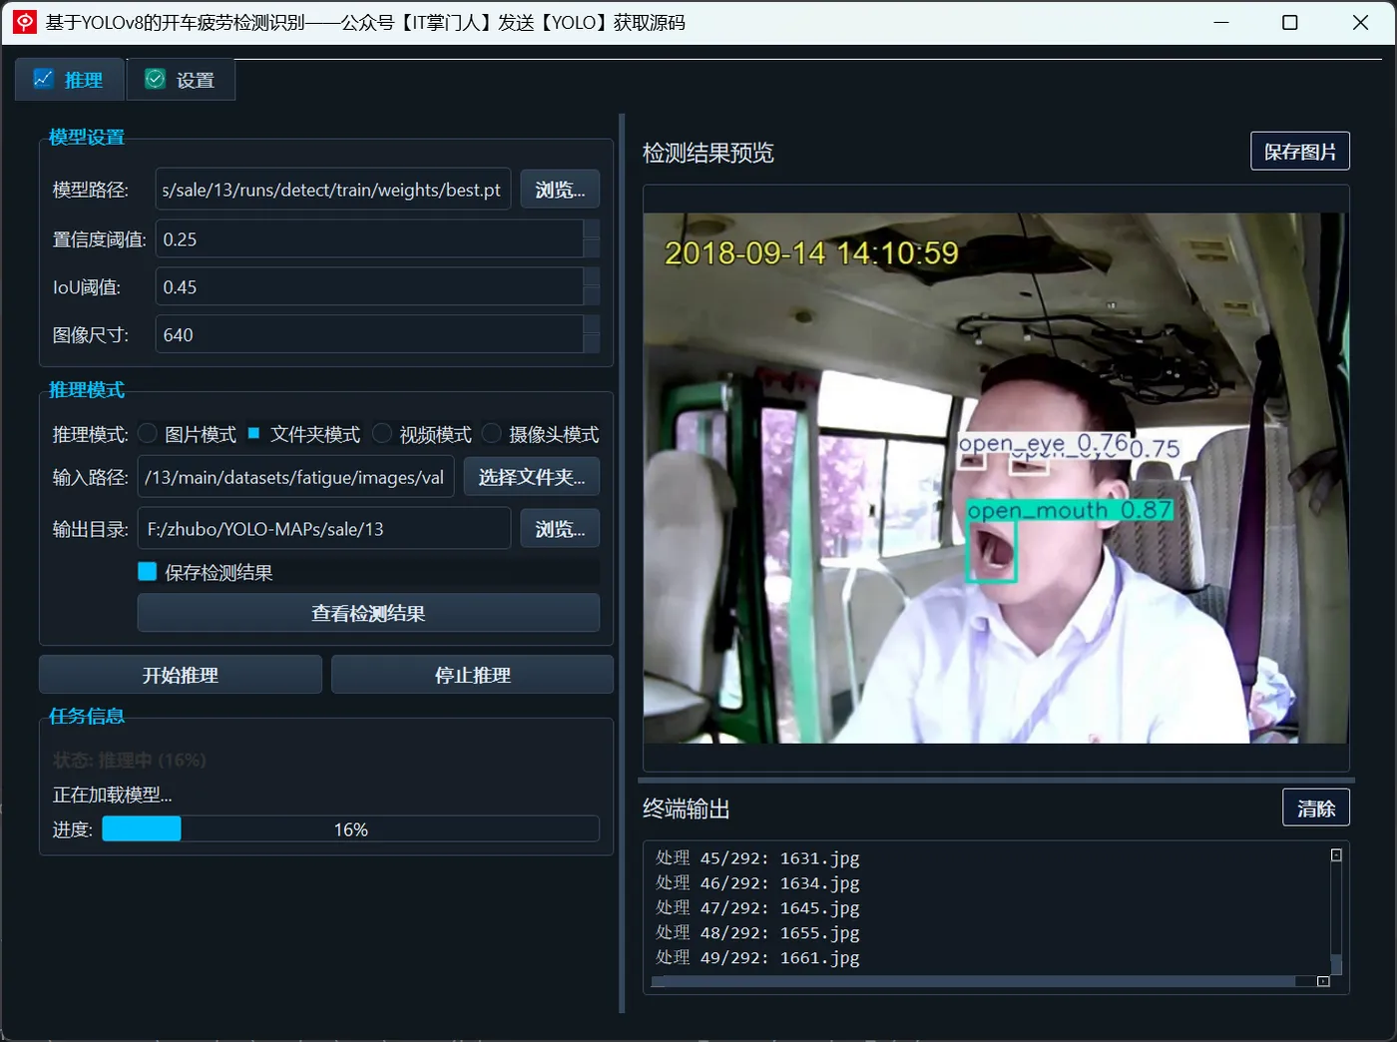1397x1042 pixels.
Task: Click the 图像尺寸 field showing 640
Action: pos(369,335)
